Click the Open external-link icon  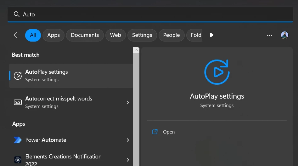[x=155, y=132]
